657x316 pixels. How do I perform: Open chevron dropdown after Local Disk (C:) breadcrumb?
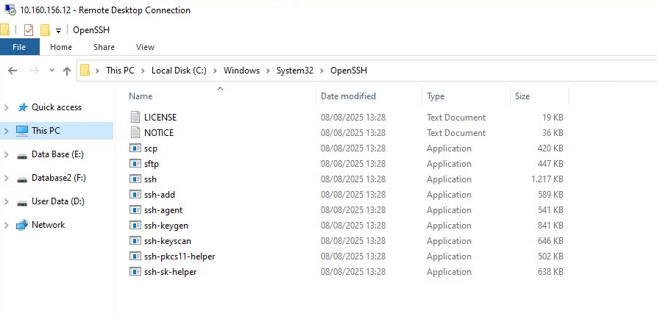pyautogui.click(x=215, y=71)
